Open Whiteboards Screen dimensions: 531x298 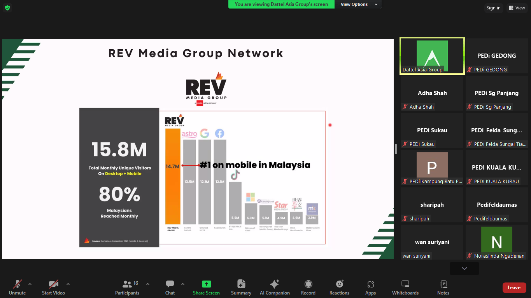coord(405,287)
